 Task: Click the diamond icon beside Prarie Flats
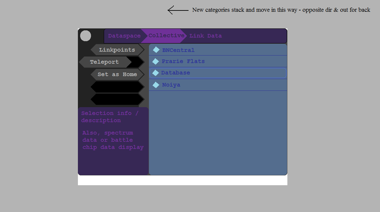click(155, 61)
